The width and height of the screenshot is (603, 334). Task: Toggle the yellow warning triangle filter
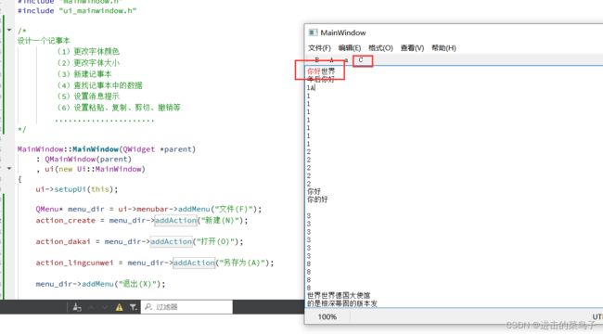tap(120, 307)
